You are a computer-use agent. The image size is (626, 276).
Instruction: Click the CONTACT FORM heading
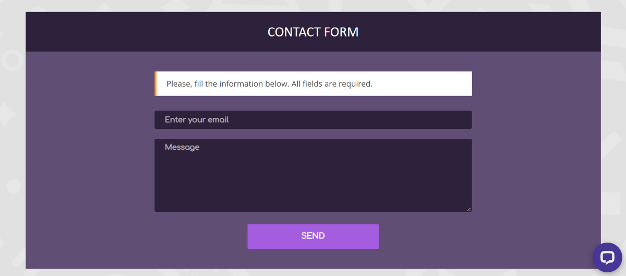tap(313, 32)
